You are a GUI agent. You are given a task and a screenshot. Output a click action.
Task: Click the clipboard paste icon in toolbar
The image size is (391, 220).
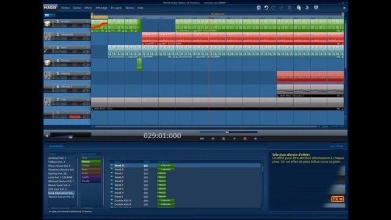tap(299, 8)
